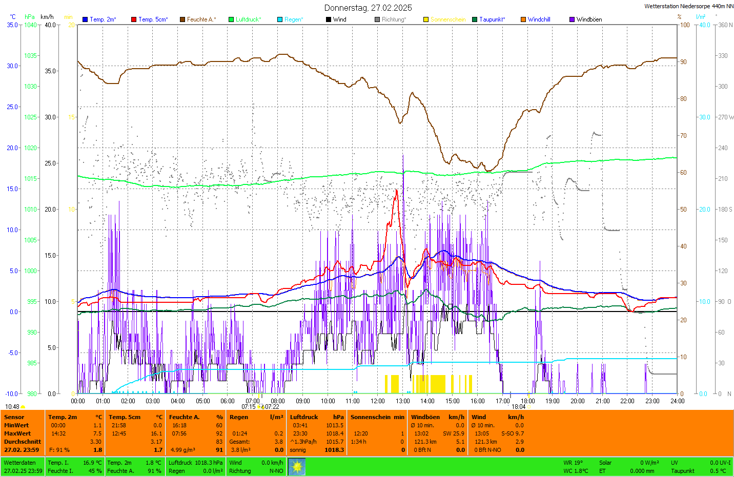Click the purple Windböen legend square
734x477 pixels.
point(572,19)
